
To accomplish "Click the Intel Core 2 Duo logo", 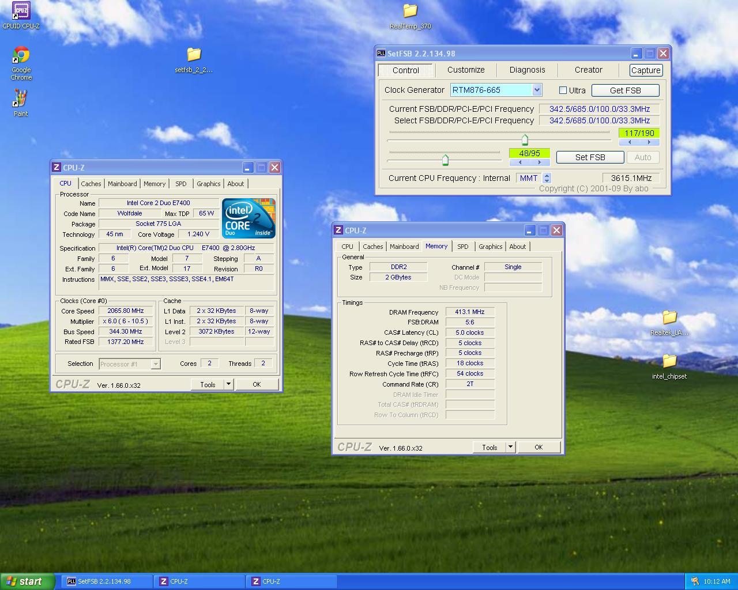I will [248, 218].
